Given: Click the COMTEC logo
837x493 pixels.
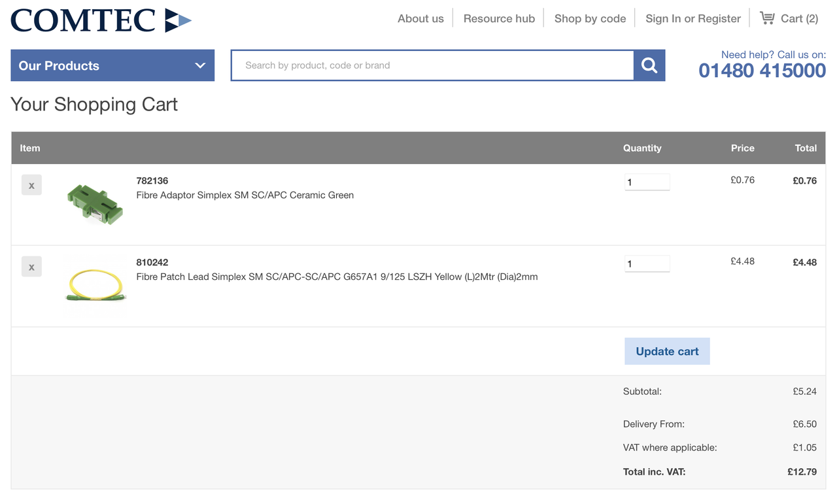Looking at the screenshot, I should 101,20.
